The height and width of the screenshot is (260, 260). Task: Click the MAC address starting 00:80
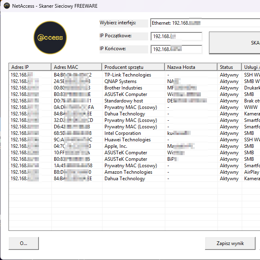tap(72, 88)
